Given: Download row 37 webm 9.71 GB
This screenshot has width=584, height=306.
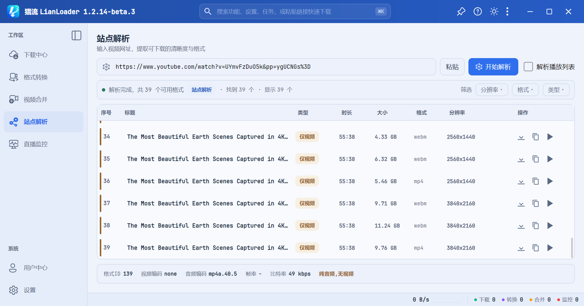Looking at the screenshot, I should click(521, 203).
